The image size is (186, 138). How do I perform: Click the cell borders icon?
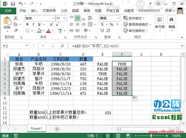pos(27,31)
